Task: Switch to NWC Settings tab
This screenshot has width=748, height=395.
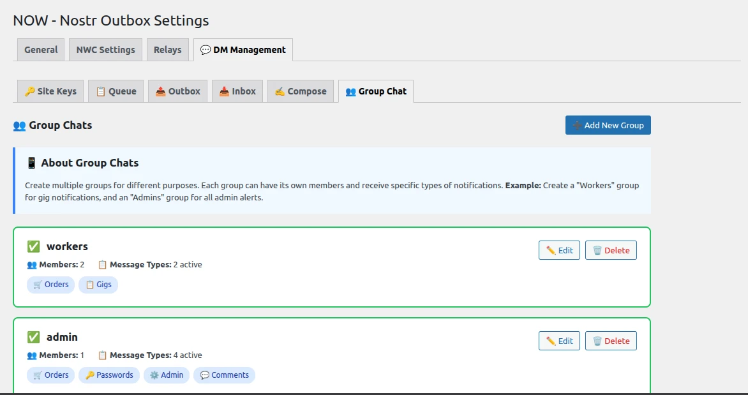Action: click(105, 50)
